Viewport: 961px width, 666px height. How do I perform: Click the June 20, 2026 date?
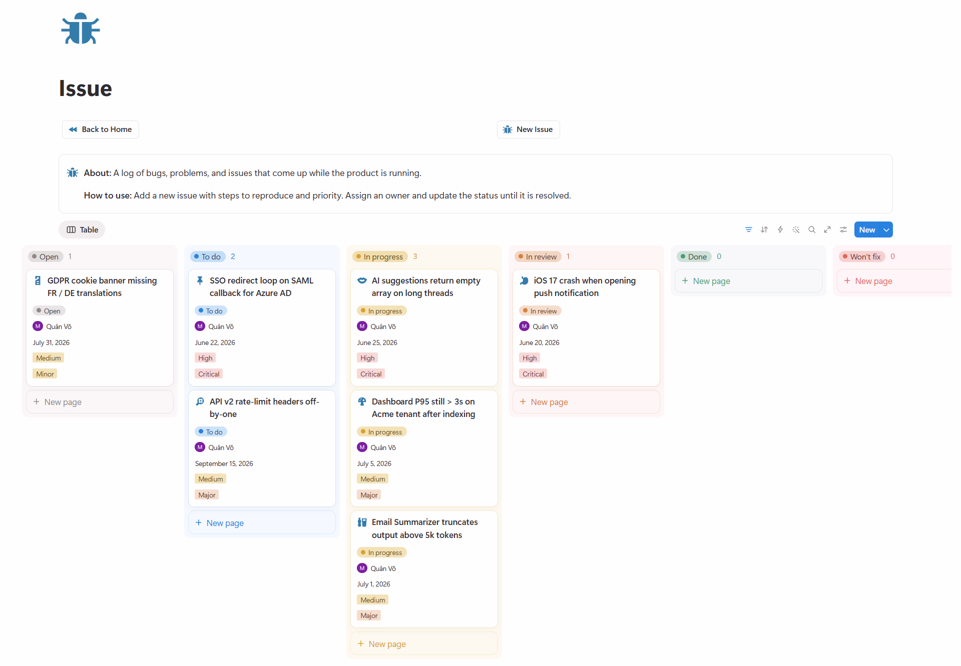(x=539, y=342)
